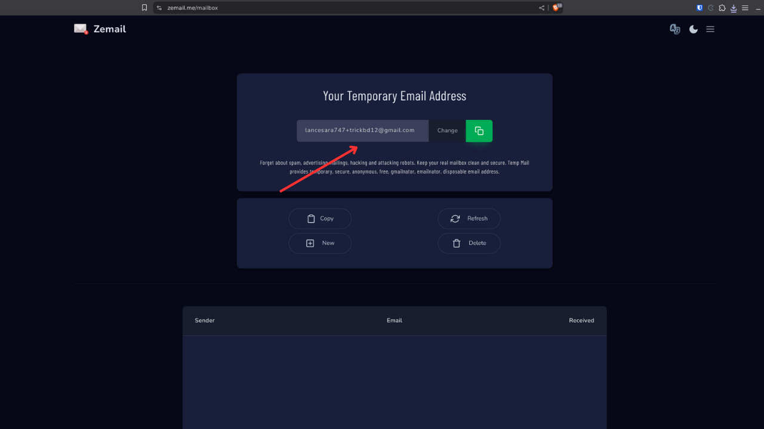This screenshot has width=764, height=429.
Task: Open the Brave Shields icon
Action: [x=556, y=8]
